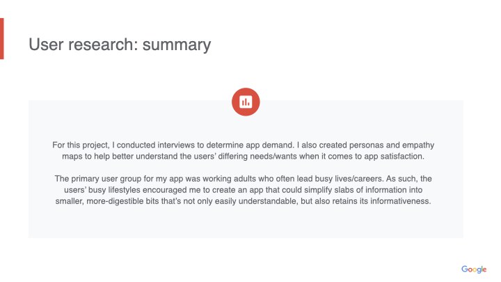The image size is (501, 282).
Task: Click the paragraph starting 'The primary user group'
Action: [245, 190]
